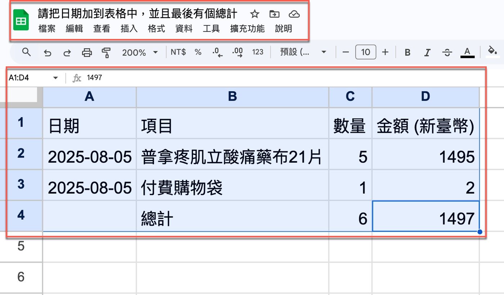This screenshot has width=504, height=295.
Task: Open the 說明 menu
Action: (x=284, y=29)
